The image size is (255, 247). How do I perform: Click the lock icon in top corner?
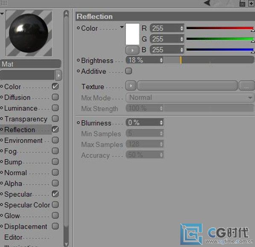pos(242,4)
